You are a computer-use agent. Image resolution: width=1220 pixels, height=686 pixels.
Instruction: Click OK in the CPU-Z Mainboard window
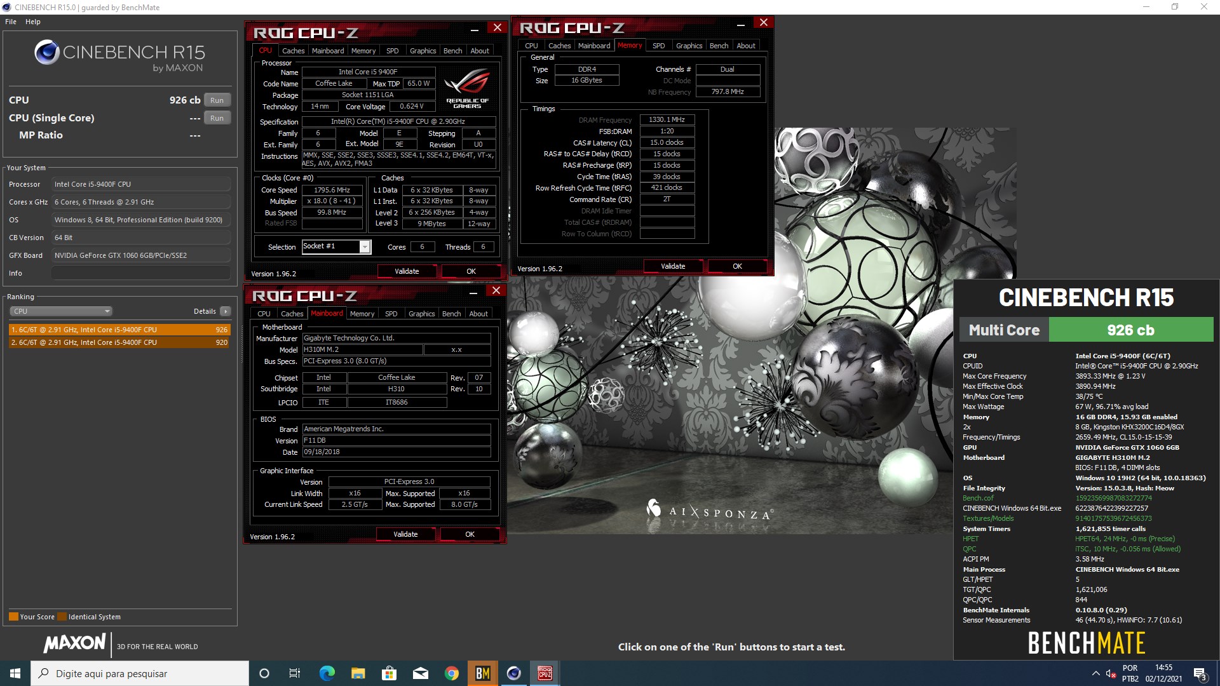[x=470, y=534]
